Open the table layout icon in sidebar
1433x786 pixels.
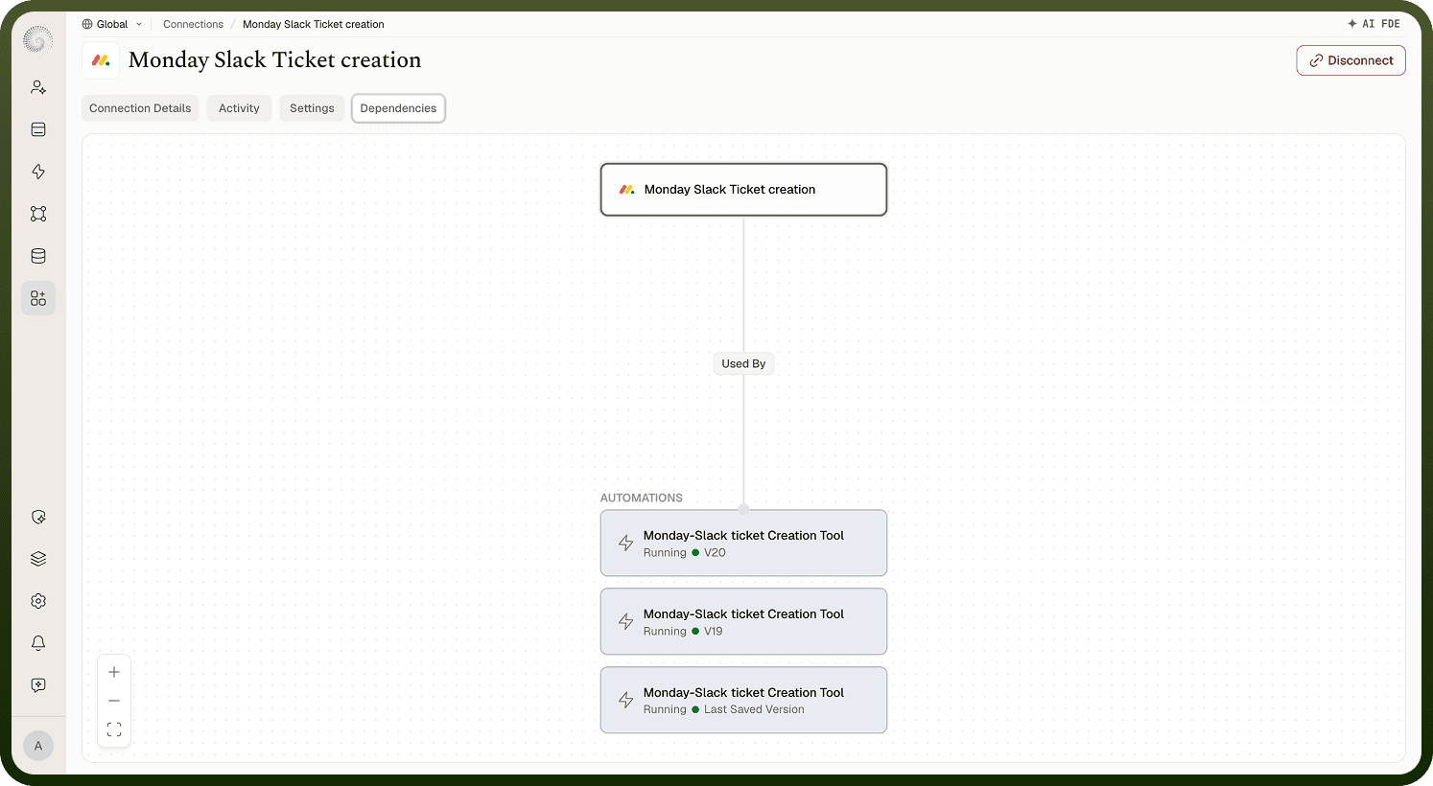pos(38,129)
